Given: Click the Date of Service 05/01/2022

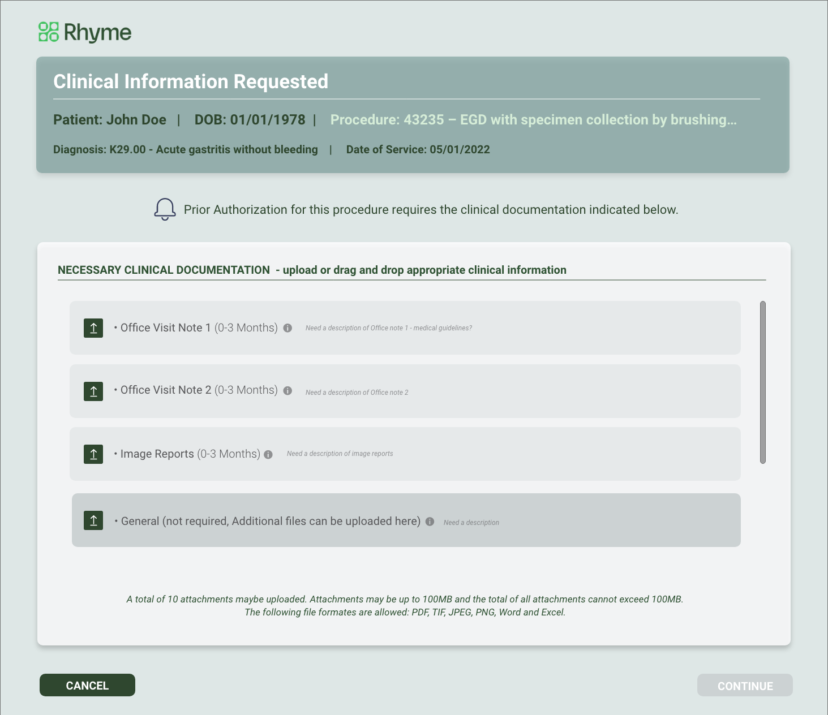Looking at the screenshot, I should click(x=418, y=149).
